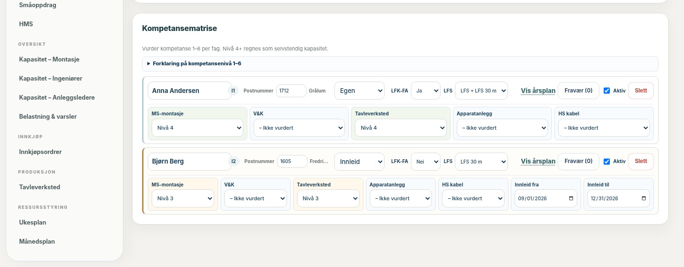Open Anna Andersen's LFS dropdown

(x=481, y=91)
